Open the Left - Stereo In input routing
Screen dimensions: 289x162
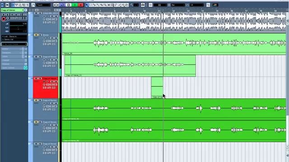tap(14, 36)
